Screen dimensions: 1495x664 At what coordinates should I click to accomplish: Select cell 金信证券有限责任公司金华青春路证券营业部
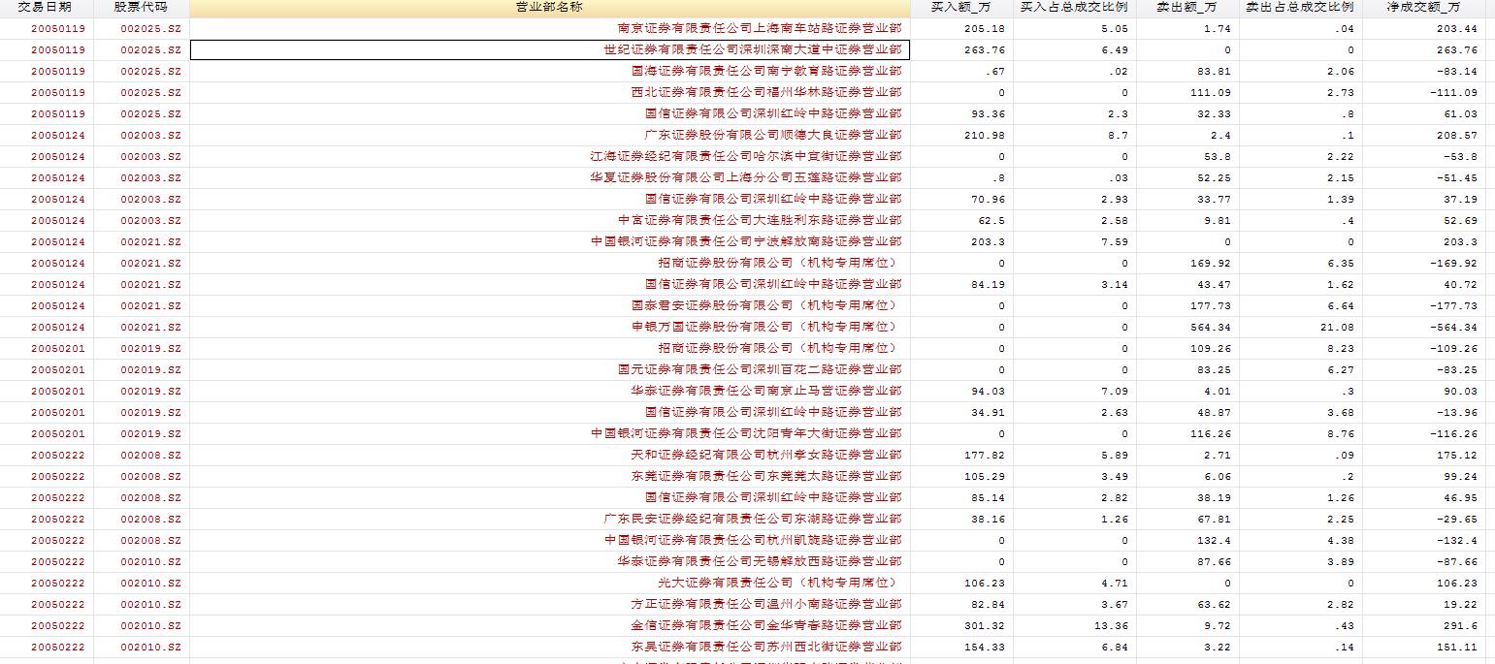coord(550,625)
